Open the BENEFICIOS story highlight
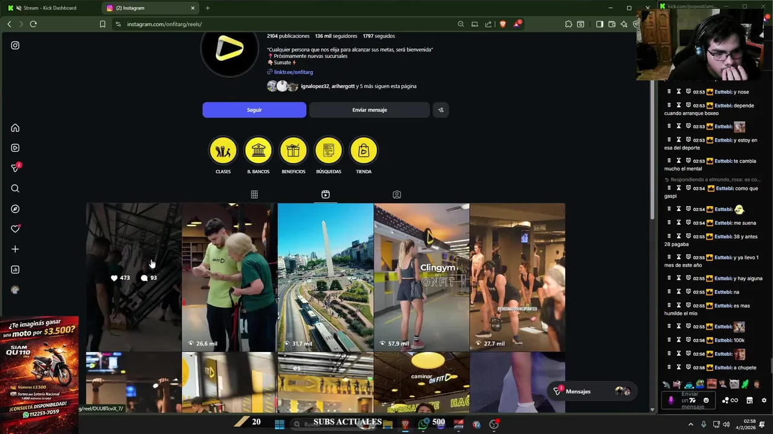This screenshot has width=773, height=434. (x=293, y=151)
